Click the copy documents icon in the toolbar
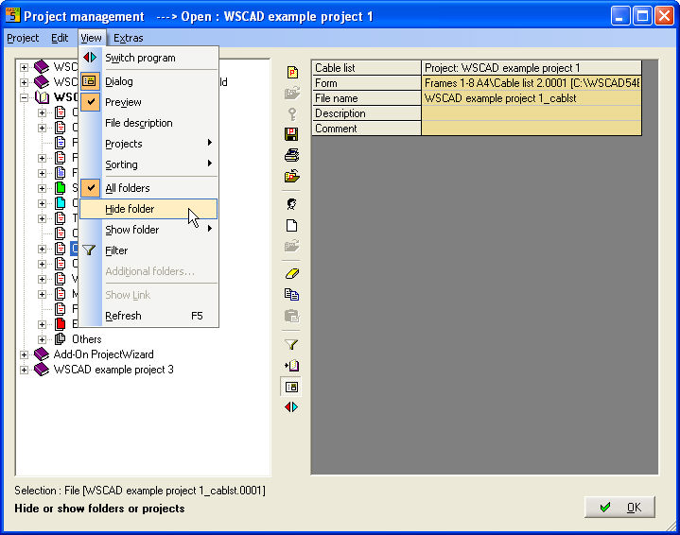 tap(292, 294)
